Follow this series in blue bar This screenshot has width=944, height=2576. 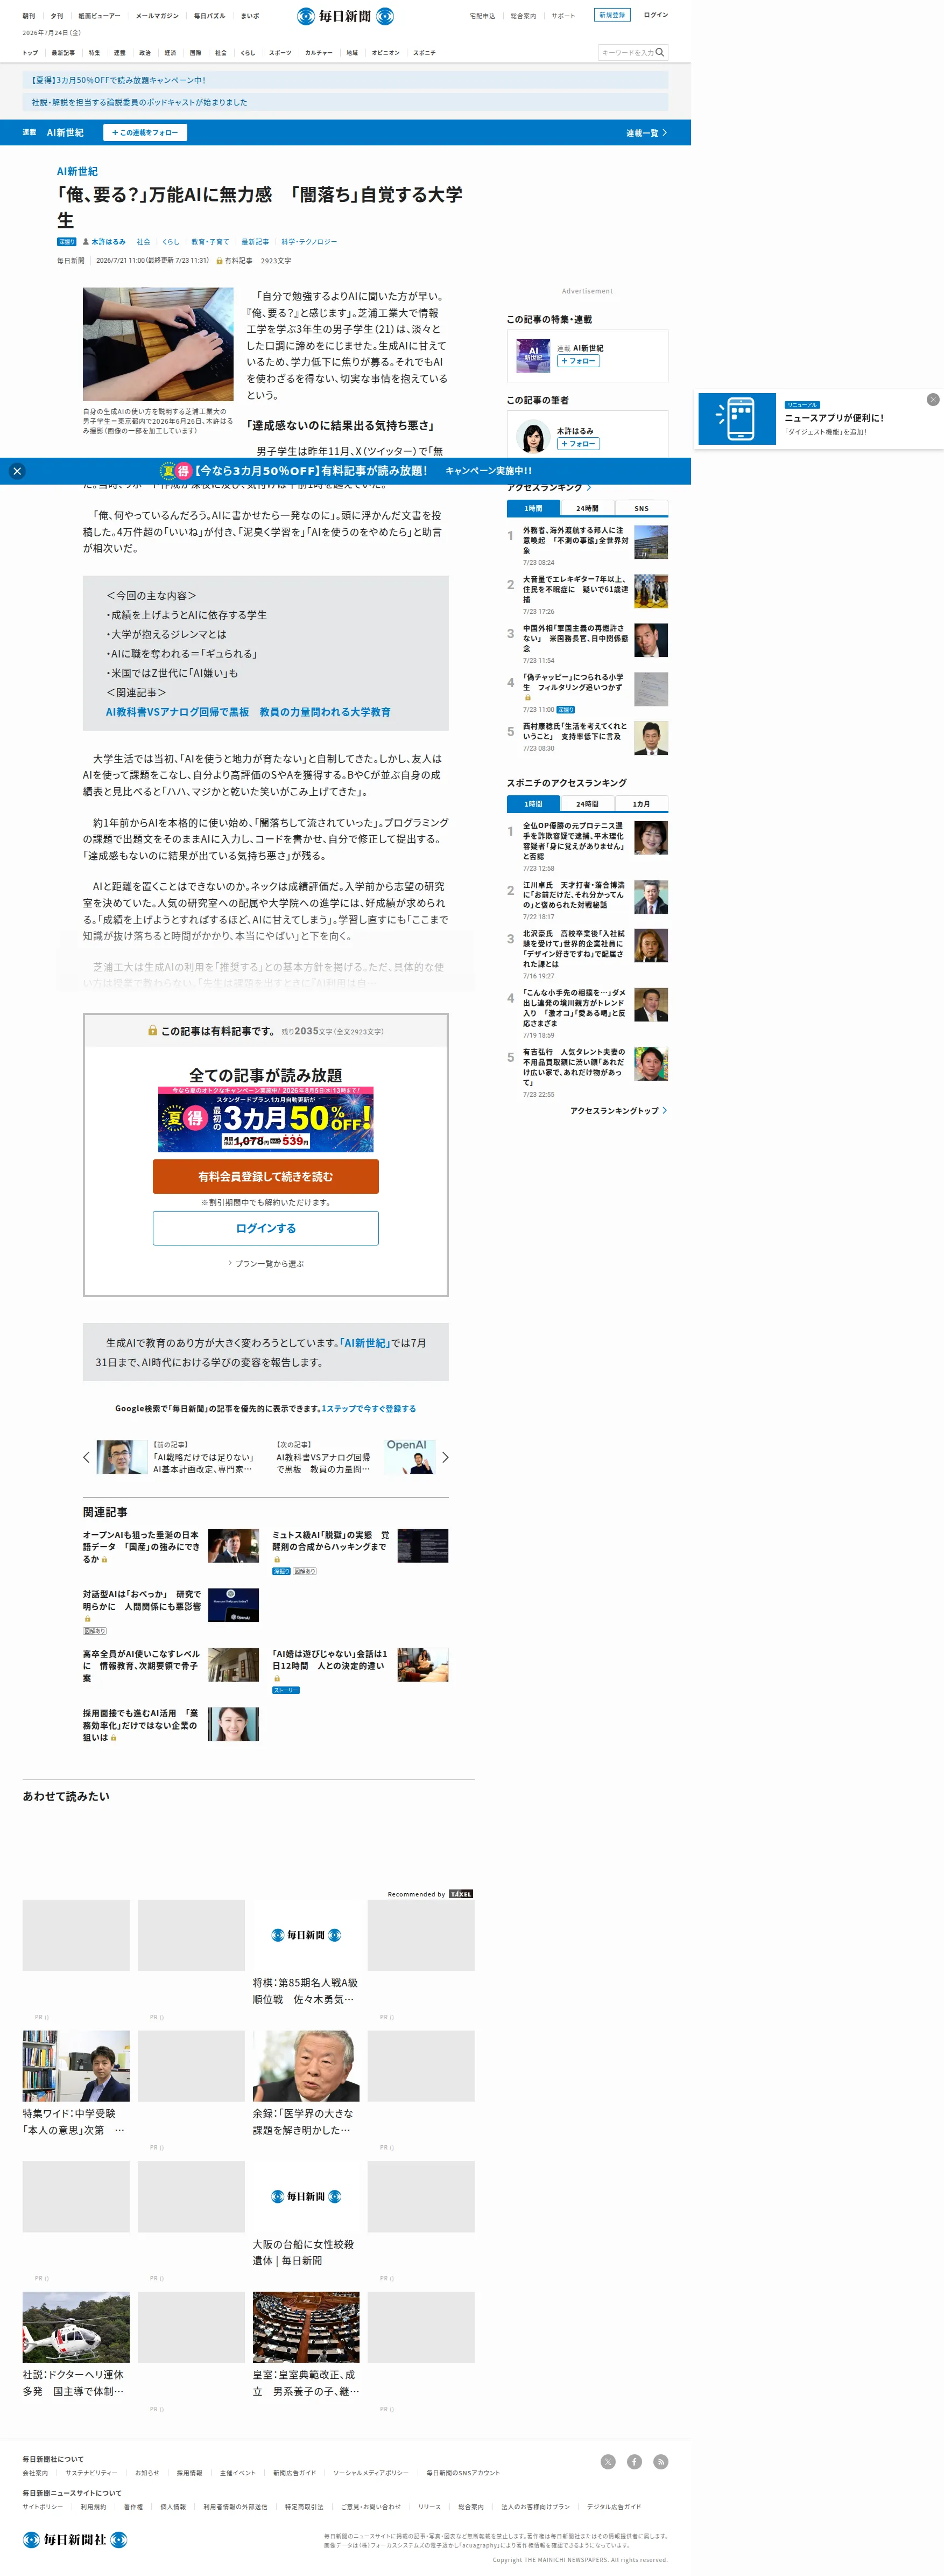point(145,133)
